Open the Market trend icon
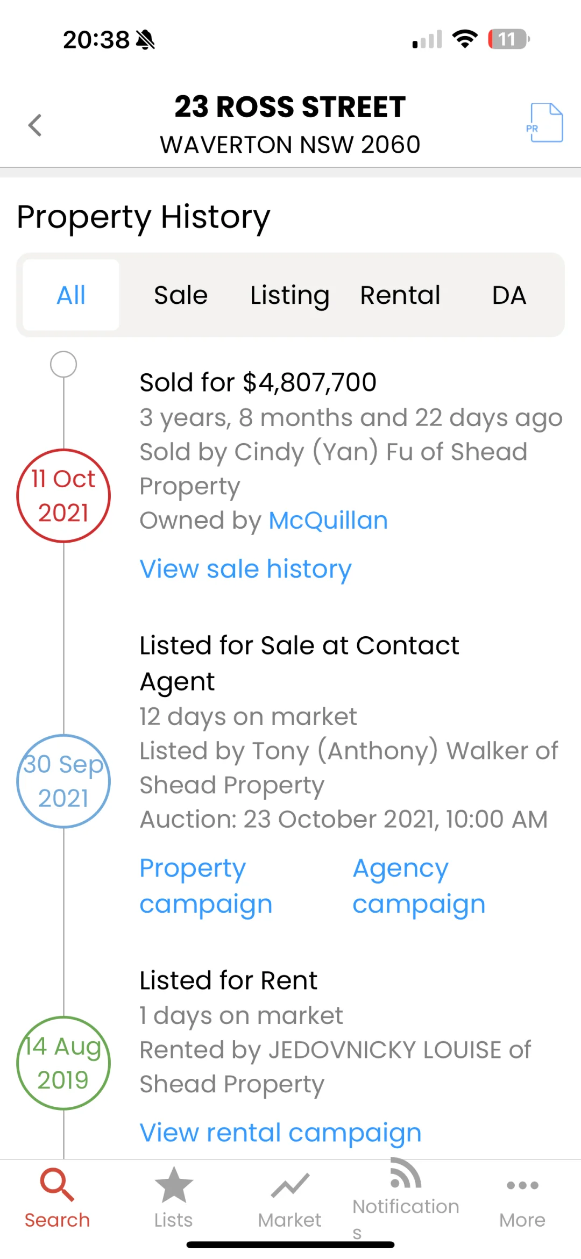The image size is (581, 1259). click(290, 1185)
